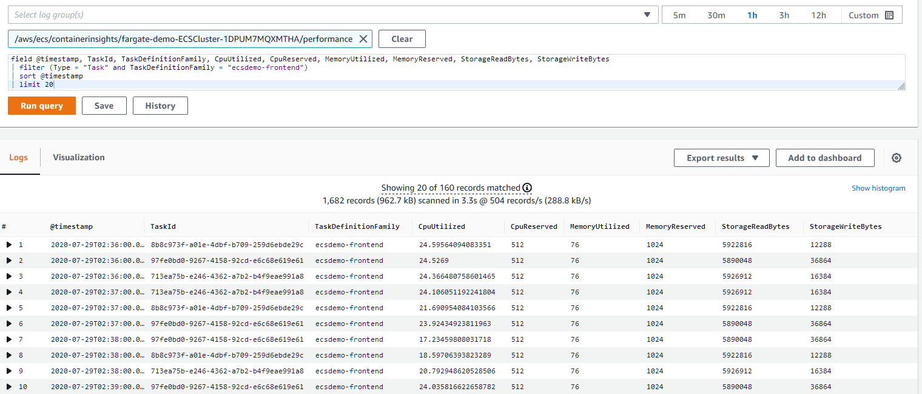Image resolution: width=922 pixels, height=394 pixels.
Task: Switch to the Logs tab
Action: pyautogui.click(x=19, y=157)
